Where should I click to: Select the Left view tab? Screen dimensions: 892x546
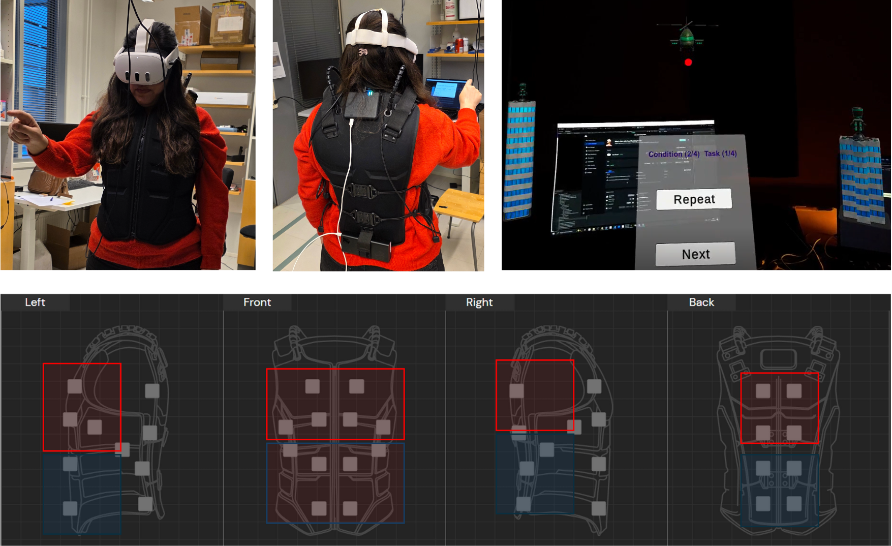tap(35, 302)
